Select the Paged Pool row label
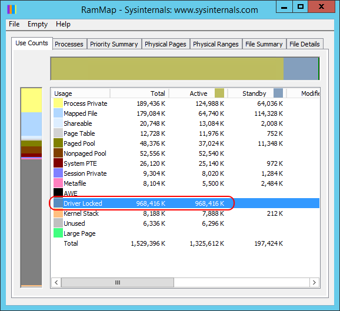340x311 pixels. click(x=79, y=143)
